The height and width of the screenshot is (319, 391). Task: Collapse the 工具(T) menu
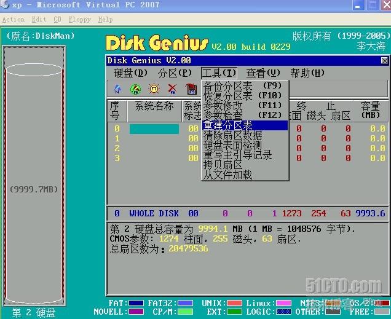tap(219, 73)
